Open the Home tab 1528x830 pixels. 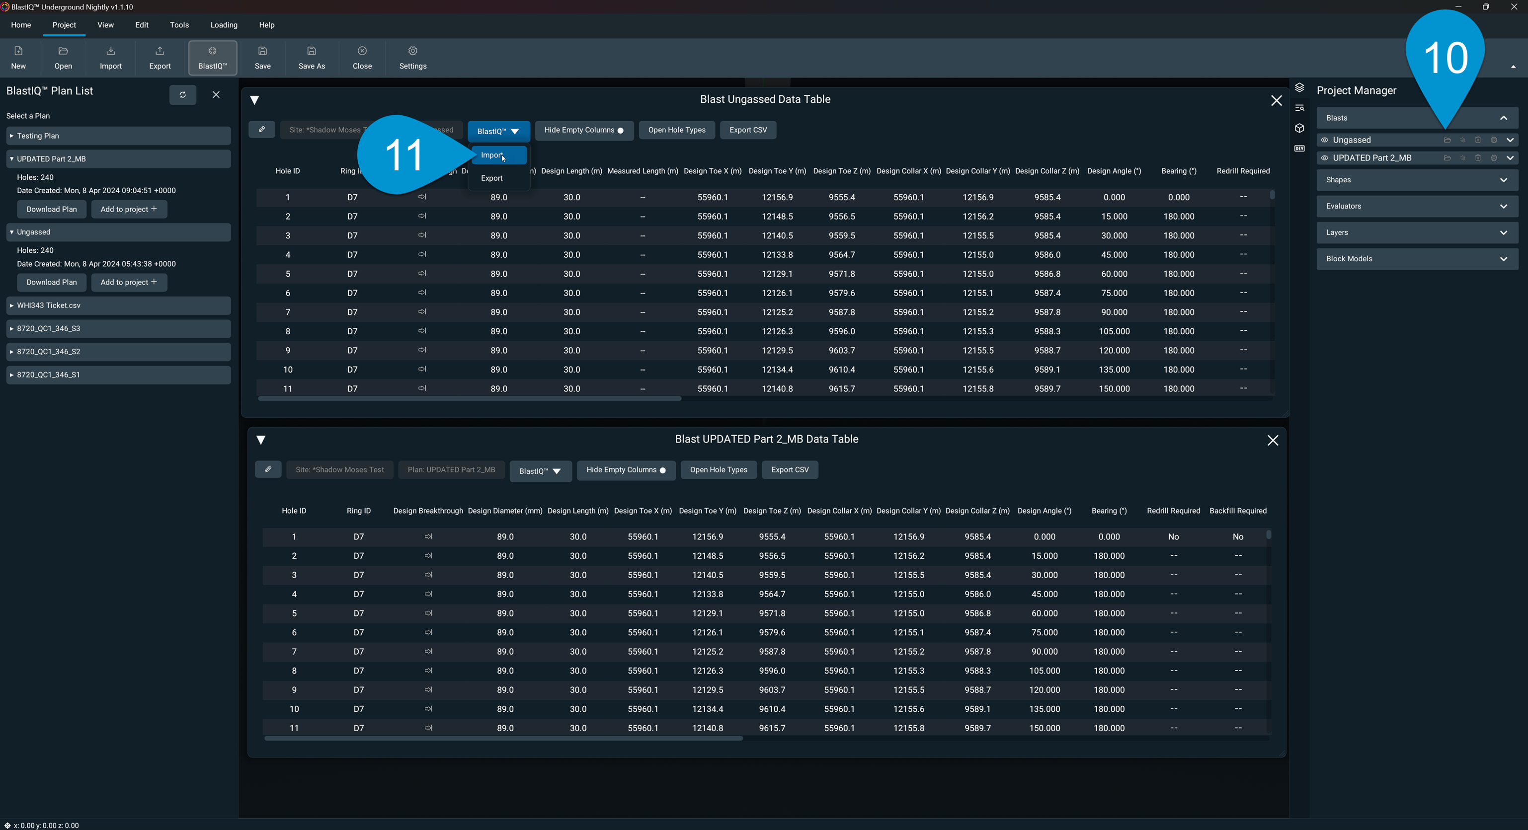[21, 25]
